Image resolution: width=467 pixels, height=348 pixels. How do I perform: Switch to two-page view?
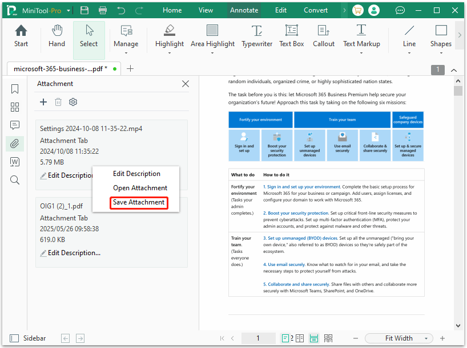tap(300, 338)
